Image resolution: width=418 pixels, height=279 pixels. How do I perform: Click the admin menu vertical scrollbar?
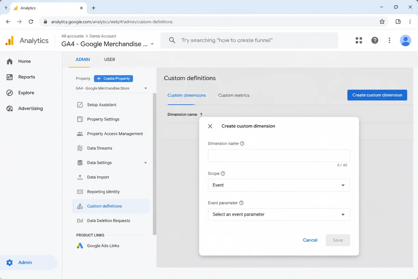[155, 164]
